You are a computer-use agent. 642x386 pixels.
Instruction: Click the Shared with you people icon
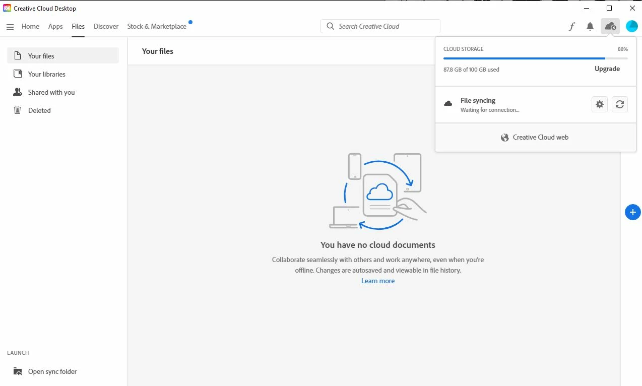coord(18,92)
